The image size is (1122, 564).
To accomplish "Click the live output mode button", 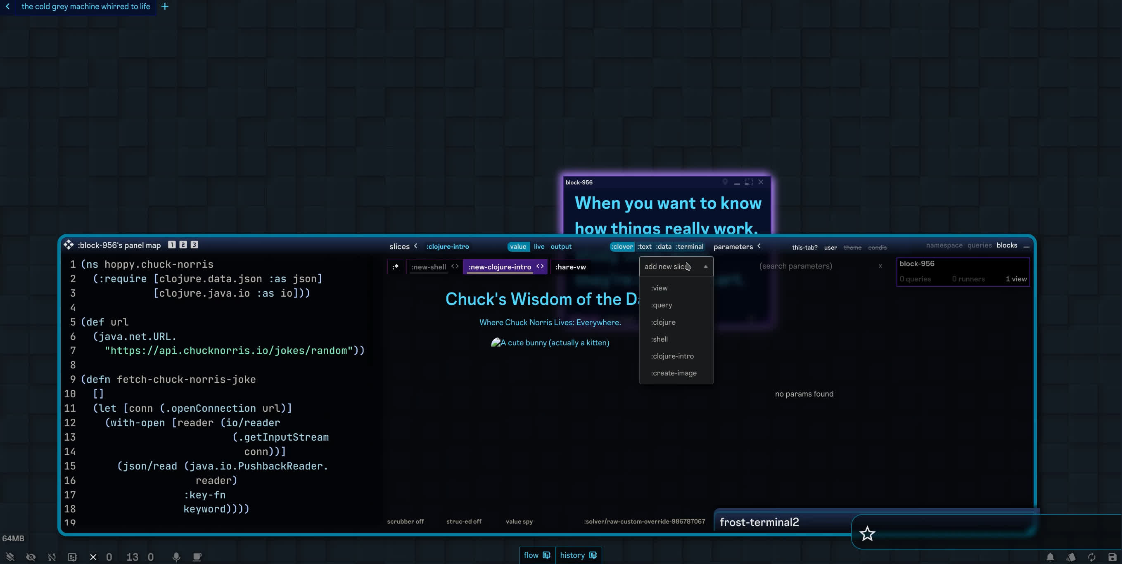I will coord(539,246).
